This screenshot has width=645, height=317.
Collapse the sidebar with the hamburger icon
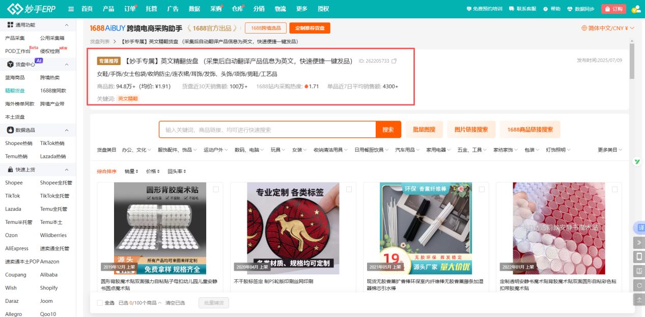click(x=71, y=8)
